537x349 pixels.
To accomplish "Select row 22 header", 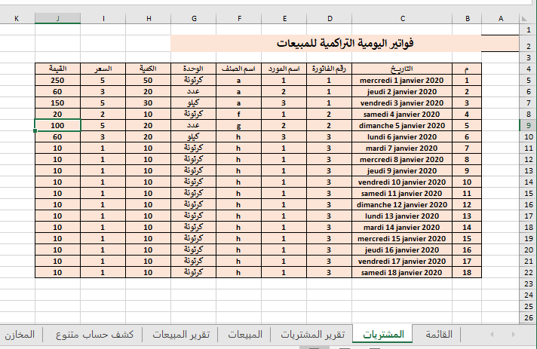I will [x=528, y=272].
